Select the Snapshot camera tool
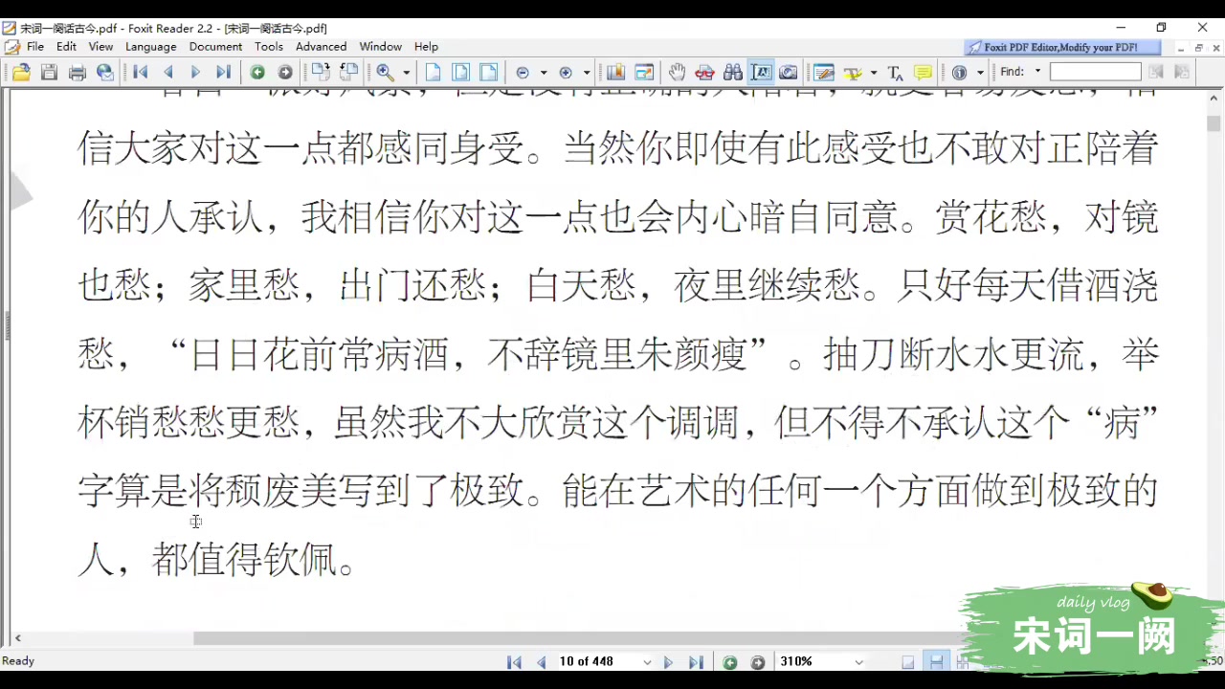Image resolution: width=1225 pixels, height=689 pixels. (789, 72)
